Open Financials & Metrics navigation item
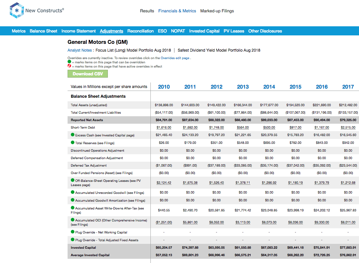 (177, 11)
